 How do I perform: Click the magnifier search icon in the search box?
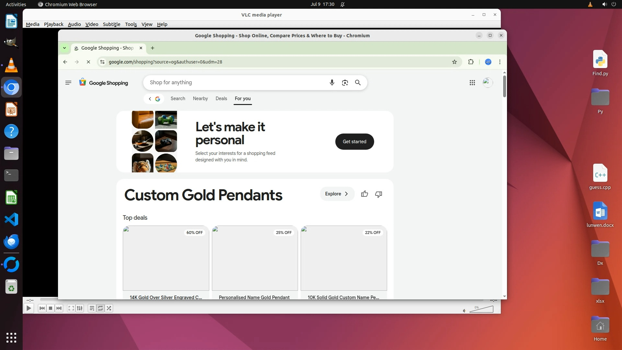click(358, 83)
